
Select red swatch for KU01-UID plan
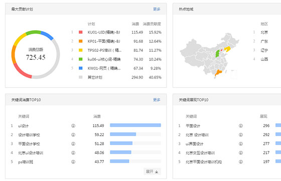click(81, 32)
